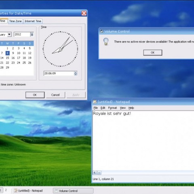Click the Notepad text 'Royale ist sehr gut!'
194x194 pixels.
(x=112, y=114)
